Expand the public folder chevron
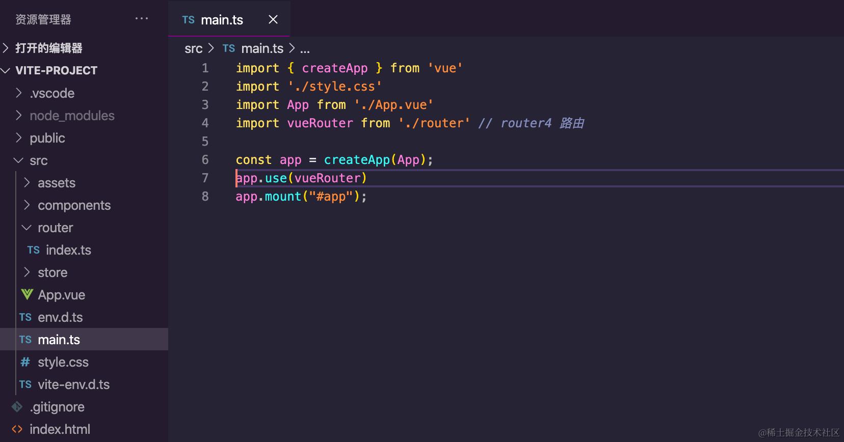This screenshot has height=442, width=844. [x=19, y=137]
